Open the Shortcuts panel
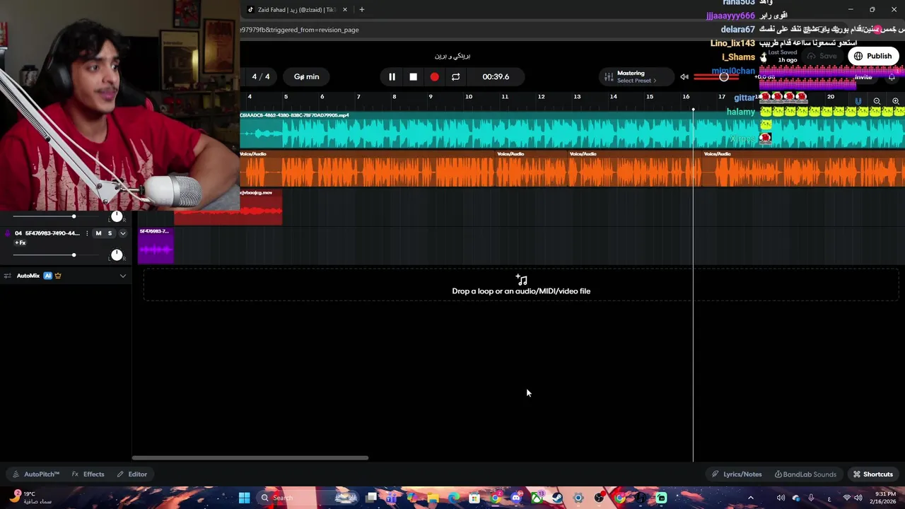 (873, 474)
